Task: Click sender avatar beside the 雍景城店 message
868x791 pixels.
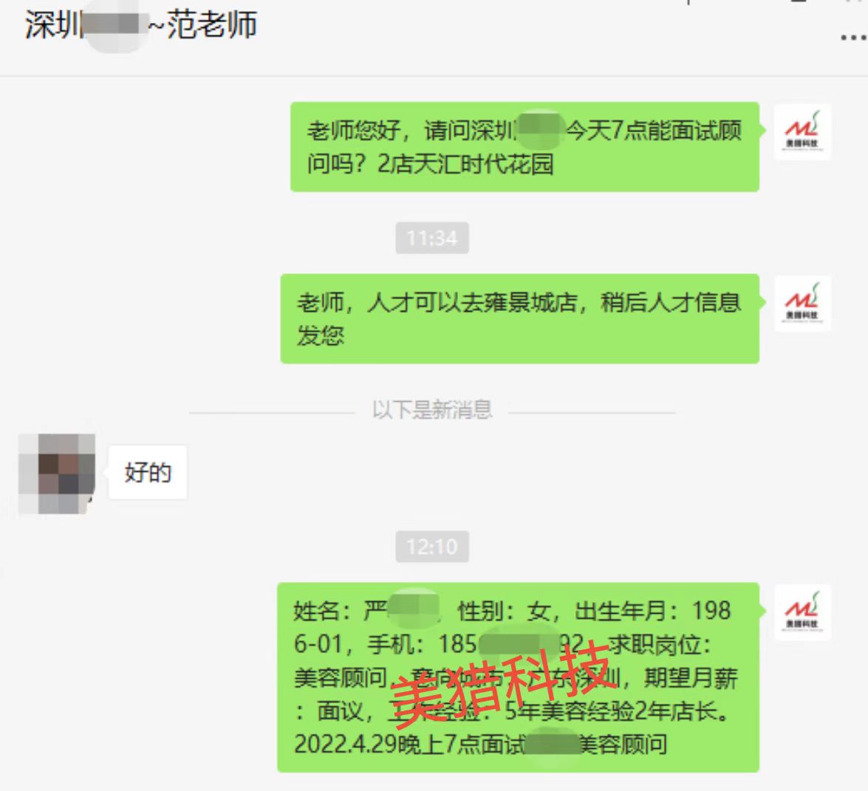Action: pos(802,304)
